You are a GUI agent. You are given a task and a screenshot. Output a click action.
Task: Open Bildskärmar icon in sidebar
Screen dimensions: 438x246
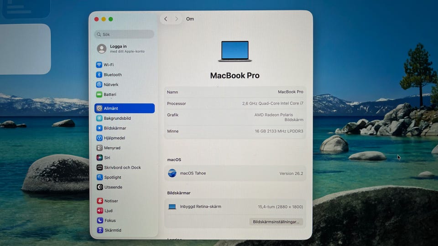(x=99, y=128)
